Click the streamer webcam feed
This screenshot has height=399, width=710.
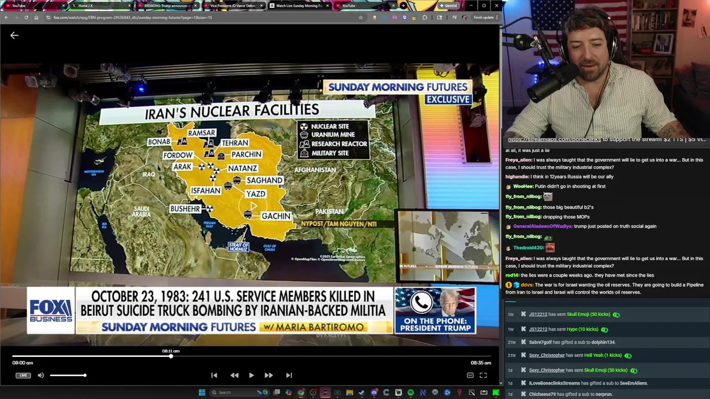tap(606, 68)
